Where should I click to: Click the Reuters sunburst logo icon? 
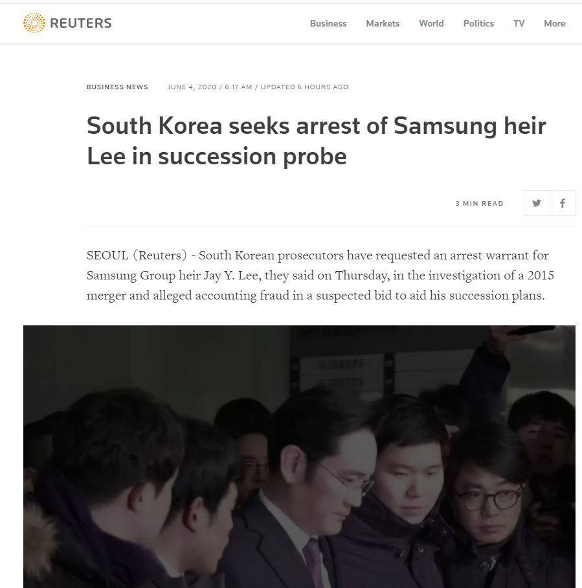click(x=34, y=23)
